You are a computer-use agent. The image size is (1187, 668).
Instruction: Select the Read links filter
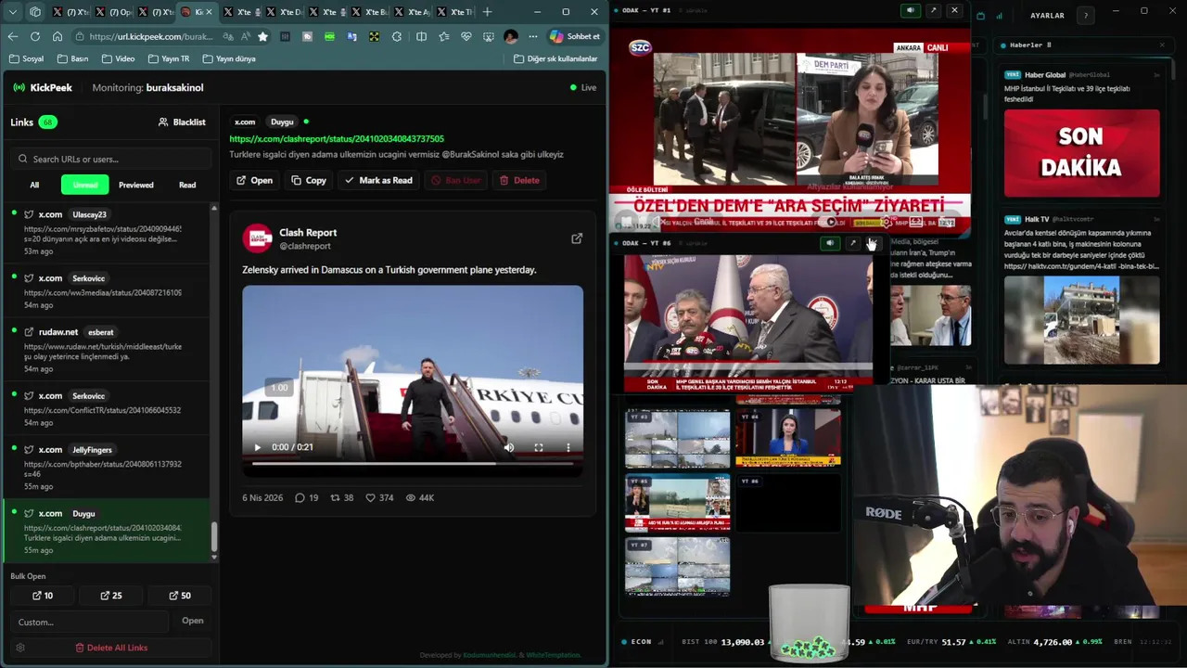coord(187,185)
